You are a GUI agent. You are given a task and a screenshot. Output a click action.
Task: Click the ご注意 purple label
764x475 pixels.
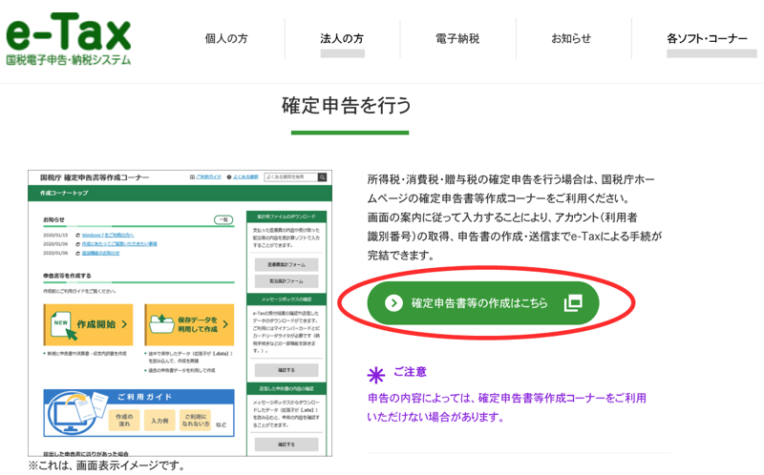click(410, 372)
